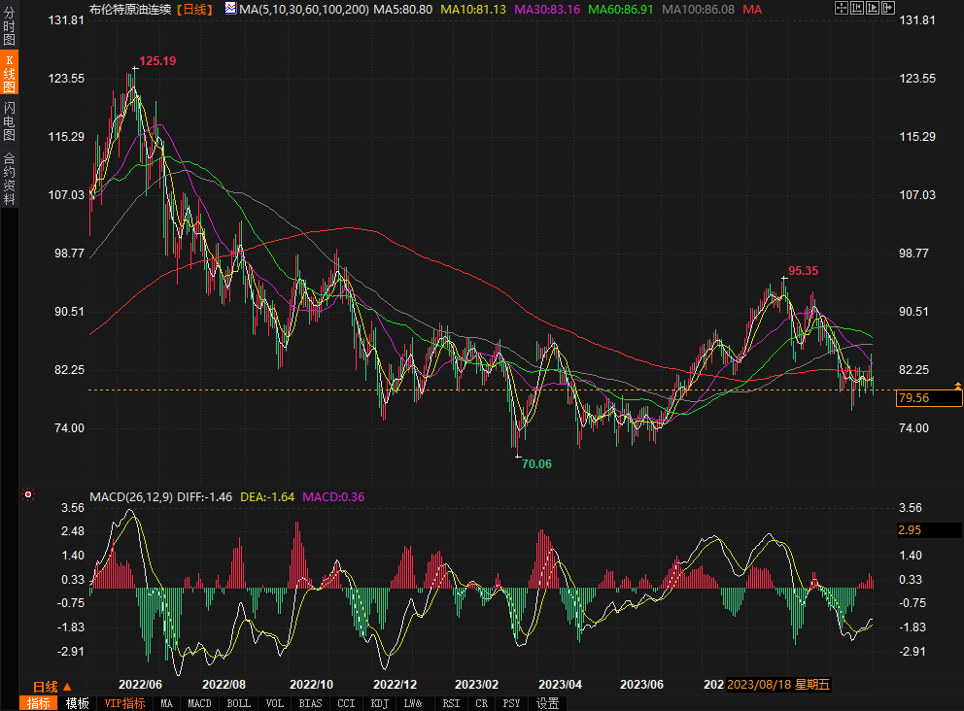
Task: Click the 70.06 low price marker
Action: [x=535, y=464]
